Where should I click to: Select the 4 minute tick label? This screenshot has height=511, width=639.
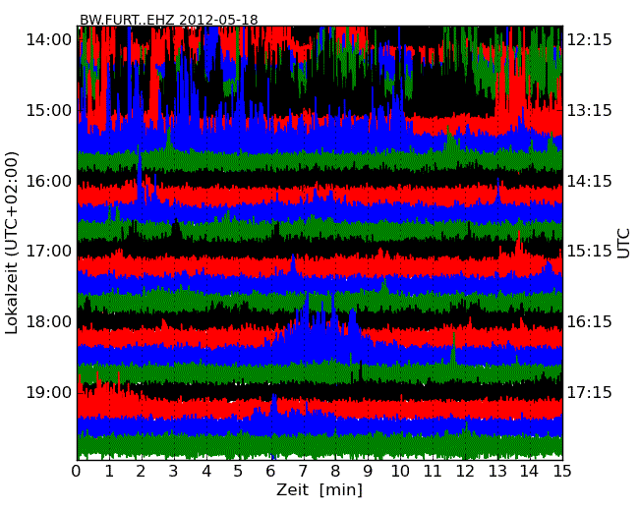(206, 472)
